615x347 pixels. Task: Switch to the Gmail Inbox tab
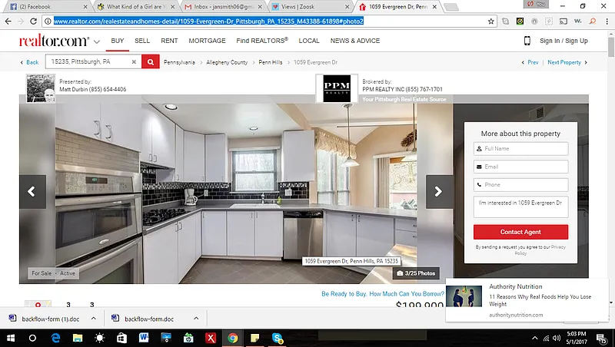pyautogui.click(x=223, y=7)
